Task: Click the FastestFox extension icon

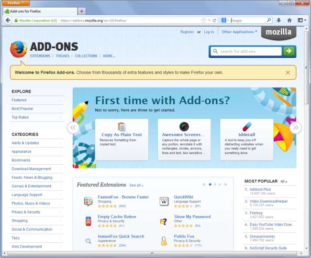Action: tap(88, 201)
